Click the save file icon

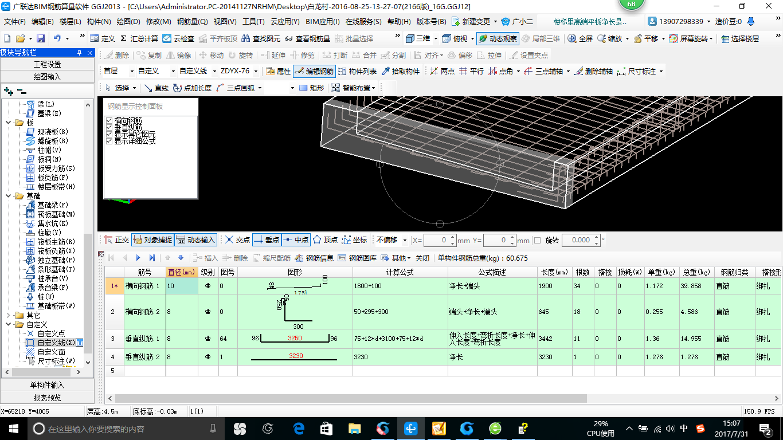(41, 39)
